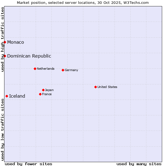
Task: Click the chart title mentioning W3Techs.com
Action: point(83,2)
